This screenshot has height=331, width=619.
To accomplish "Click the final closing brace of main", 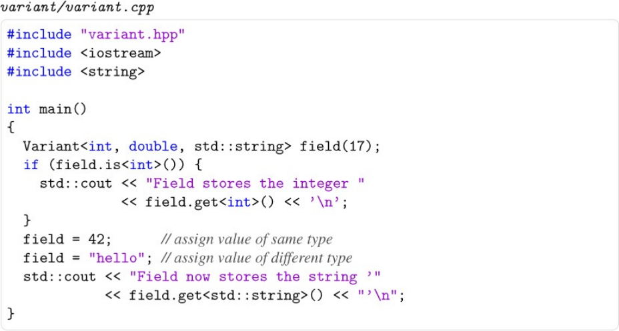I will pyautogui.click(x=11, y=313).
